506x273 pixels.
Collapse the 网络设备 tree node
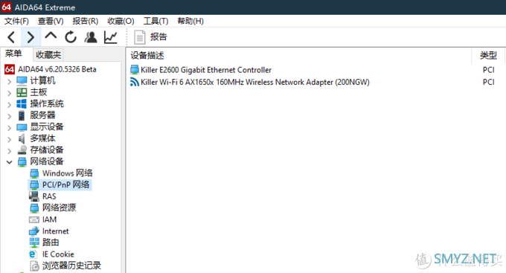(x=10, y=162)
